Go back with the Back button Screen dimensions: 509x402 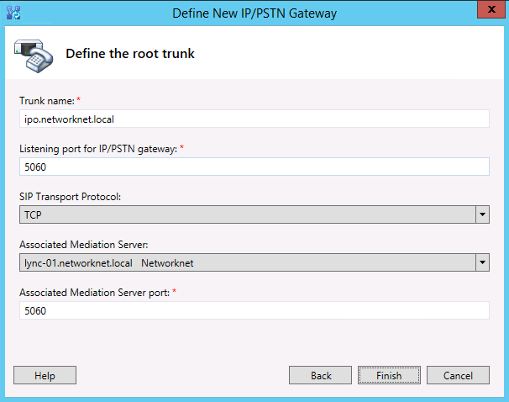(x=320, y=375)
